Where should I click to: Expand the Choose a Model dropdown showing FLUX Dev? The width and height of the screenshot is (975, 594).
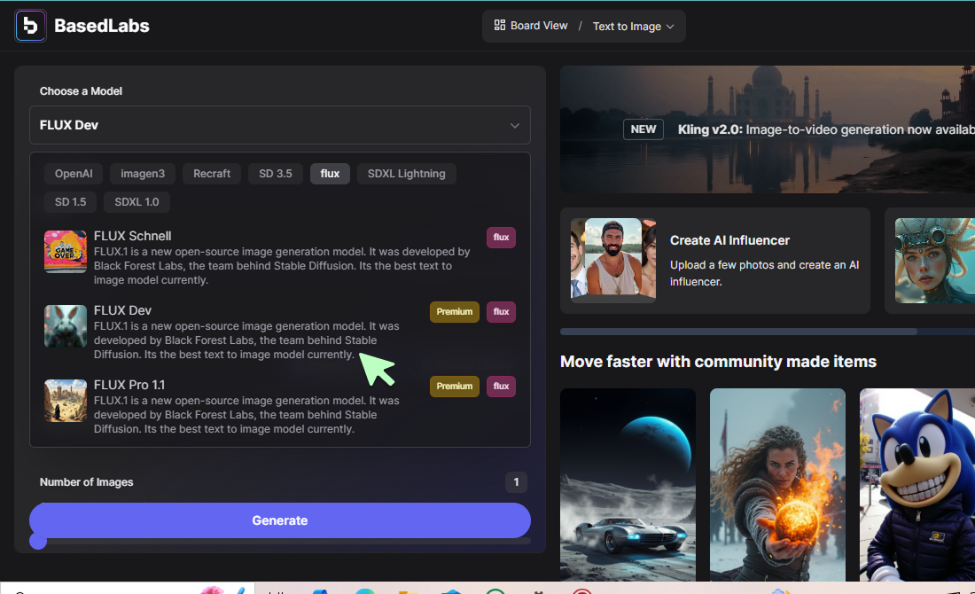(280, 125)
